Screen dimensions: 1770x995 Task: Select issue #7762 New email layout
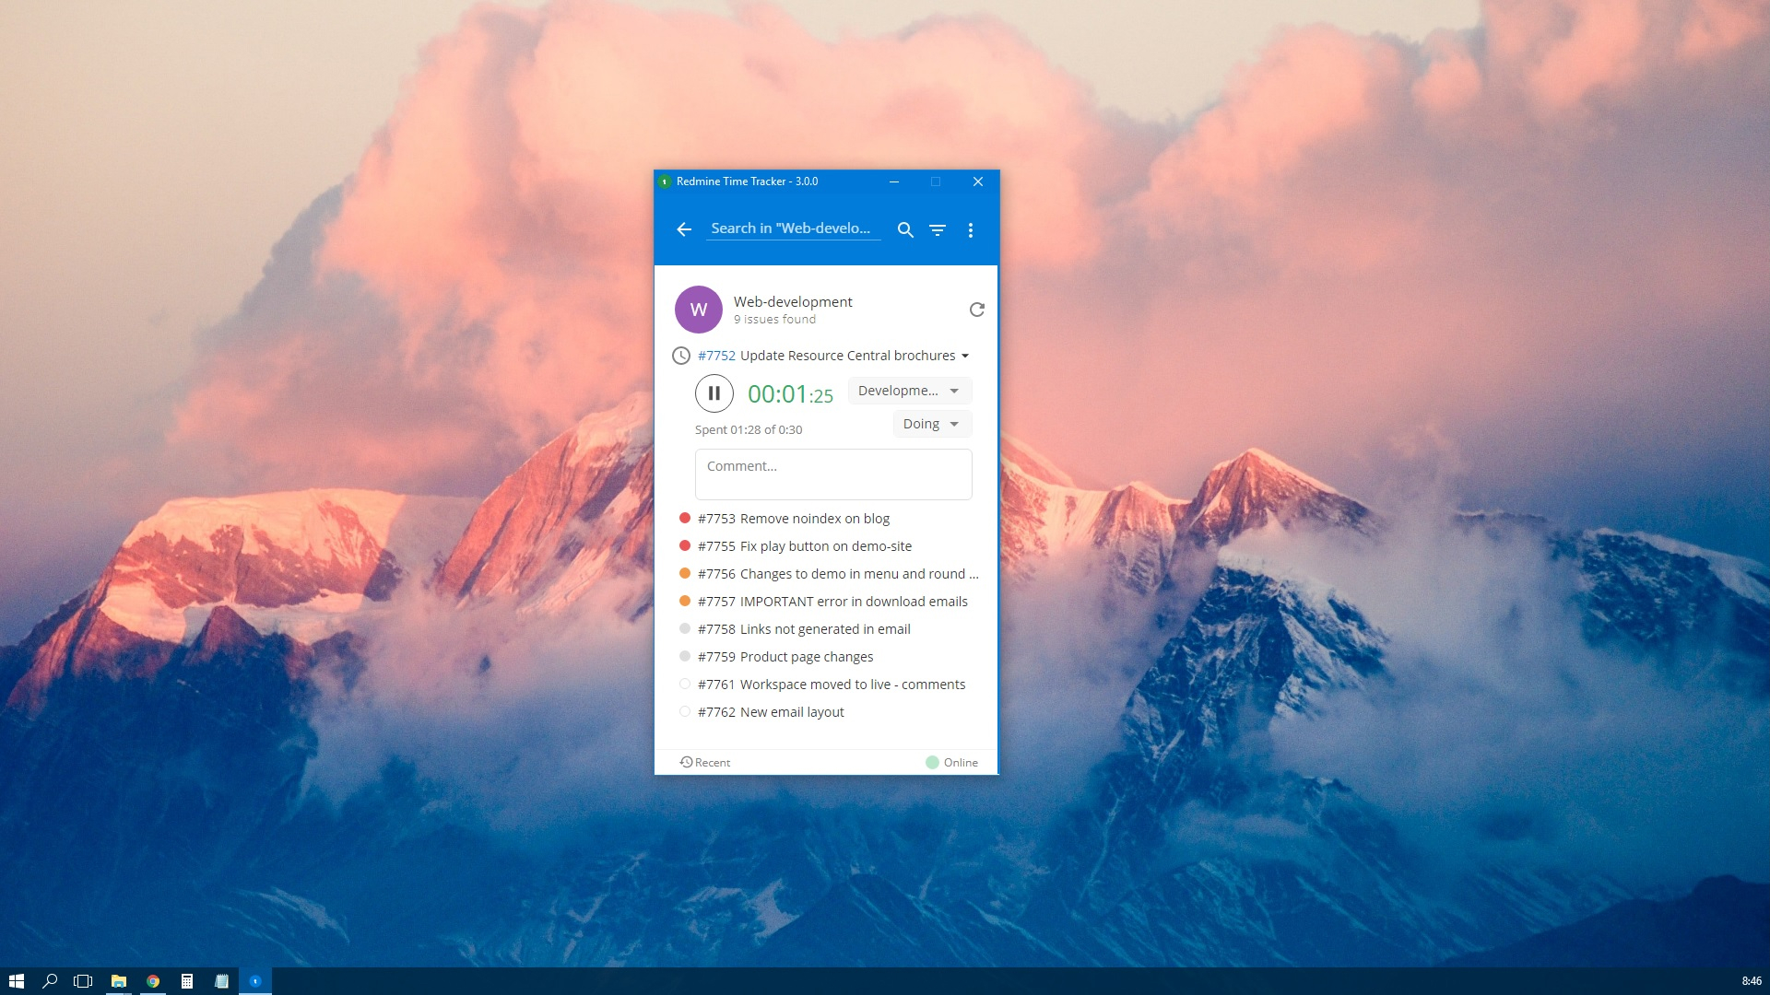tap(771, 712)
